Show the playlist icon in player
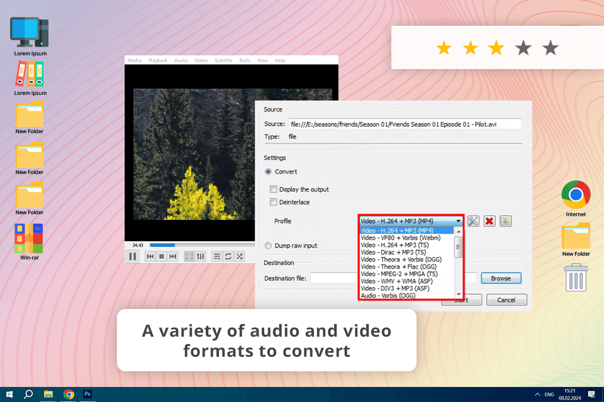The width and height of the screenshot is (604, 402). [x=217, y=256]
